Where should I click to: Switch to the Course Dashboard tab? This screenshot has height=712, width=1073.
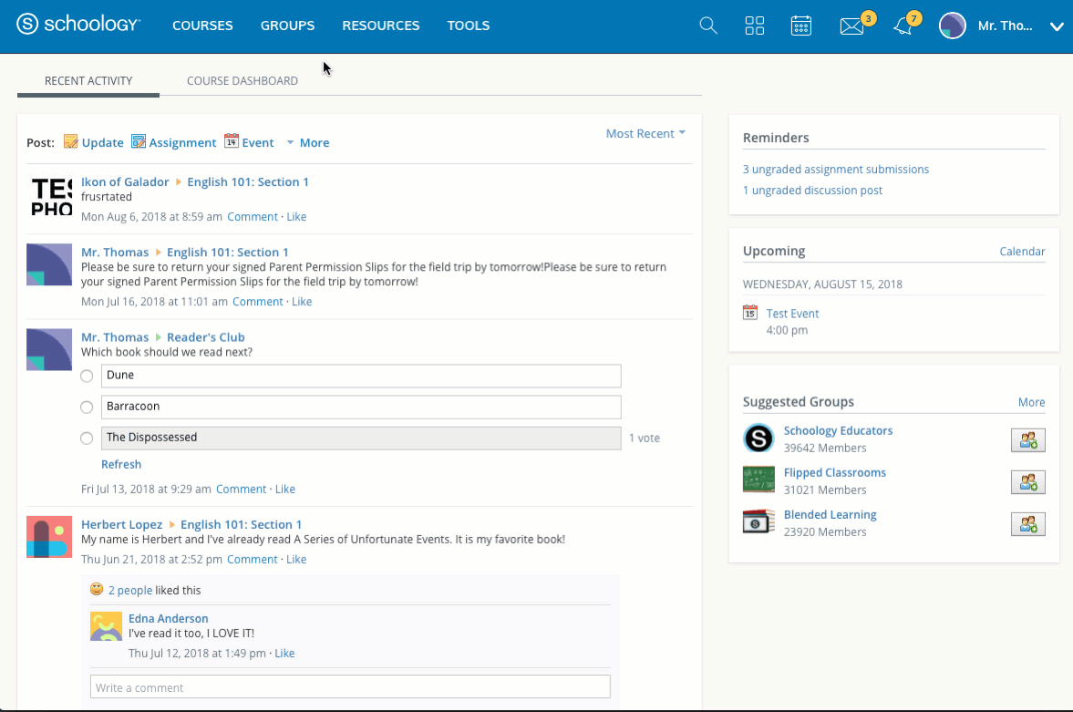click(242, 80)
